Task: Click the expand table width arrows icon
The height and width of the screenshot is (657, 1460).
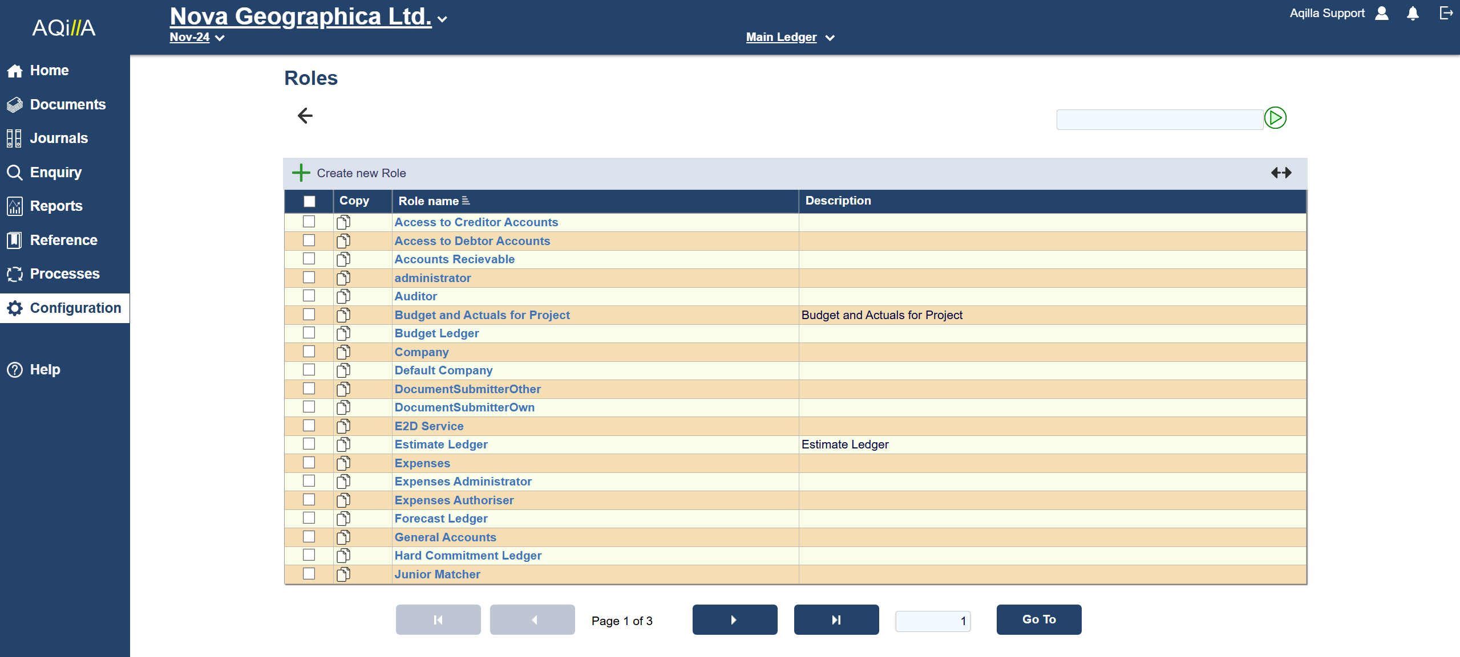Action: point(1281,173)
